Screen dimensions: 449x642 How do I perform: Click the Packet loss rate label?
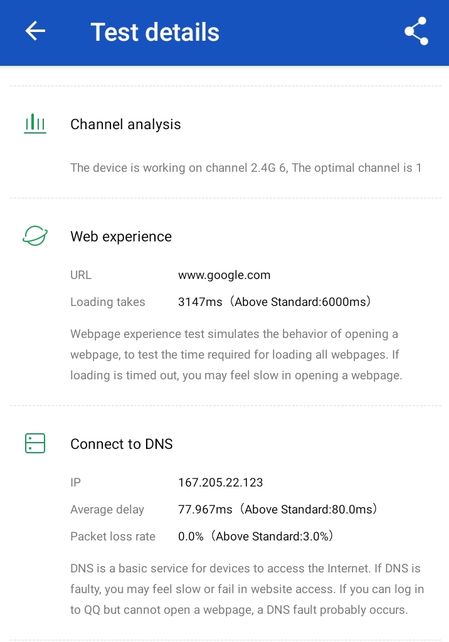pyautogui.click(x=113, y=536)
